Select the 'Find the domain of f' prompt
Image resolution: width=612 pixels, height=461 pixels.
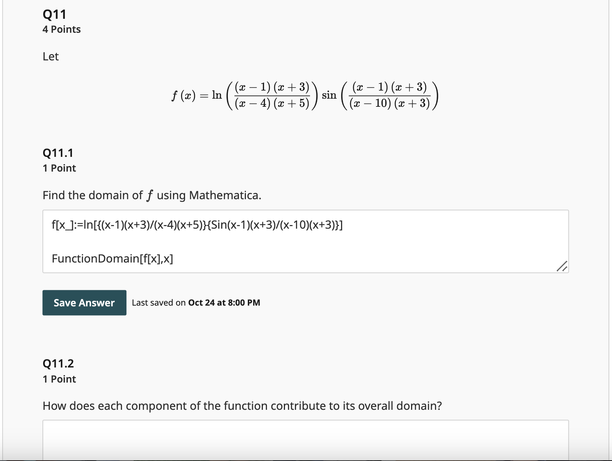(152, 195)
